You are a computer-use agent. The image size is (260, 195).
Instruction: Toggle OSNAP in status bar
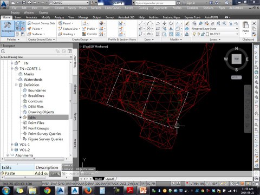tap(90, 184)
